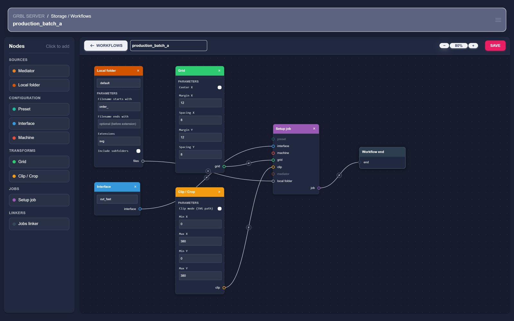This screenshot has height=321, width=514.
Task: Close the Grid node
Action: (x=219, y=71)
